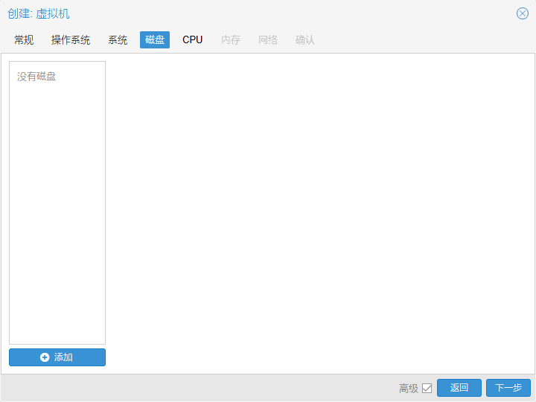Screen dimensions: 536x402
Task: Open the 操作系统 tab
Action: pos(71,39)
